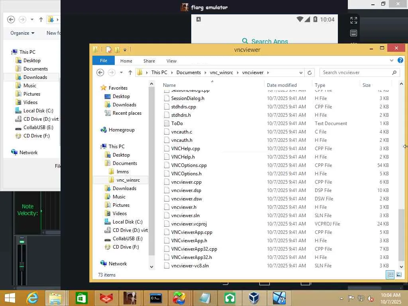Click the Search vncviewer input field

pyautogui.click(x=355, y=73)
